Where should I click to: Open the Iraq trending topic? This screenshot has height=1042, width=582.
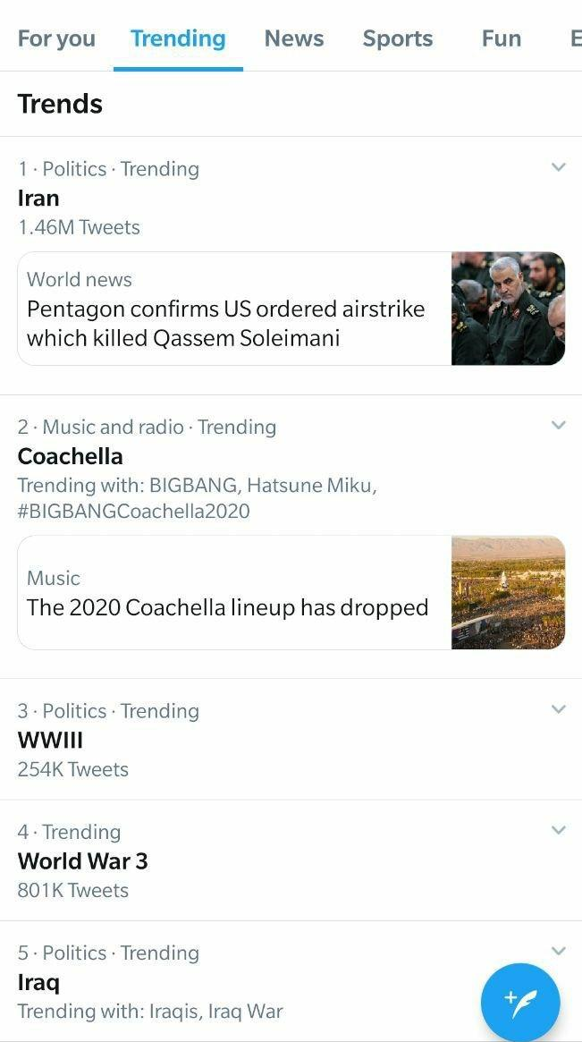[x=39, y=981]
